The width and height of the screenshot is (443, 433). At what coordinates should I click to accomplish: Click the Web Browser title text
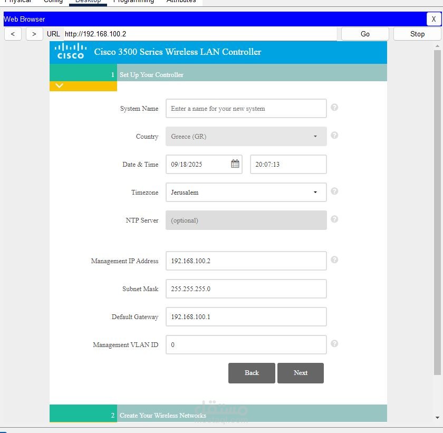24,19
